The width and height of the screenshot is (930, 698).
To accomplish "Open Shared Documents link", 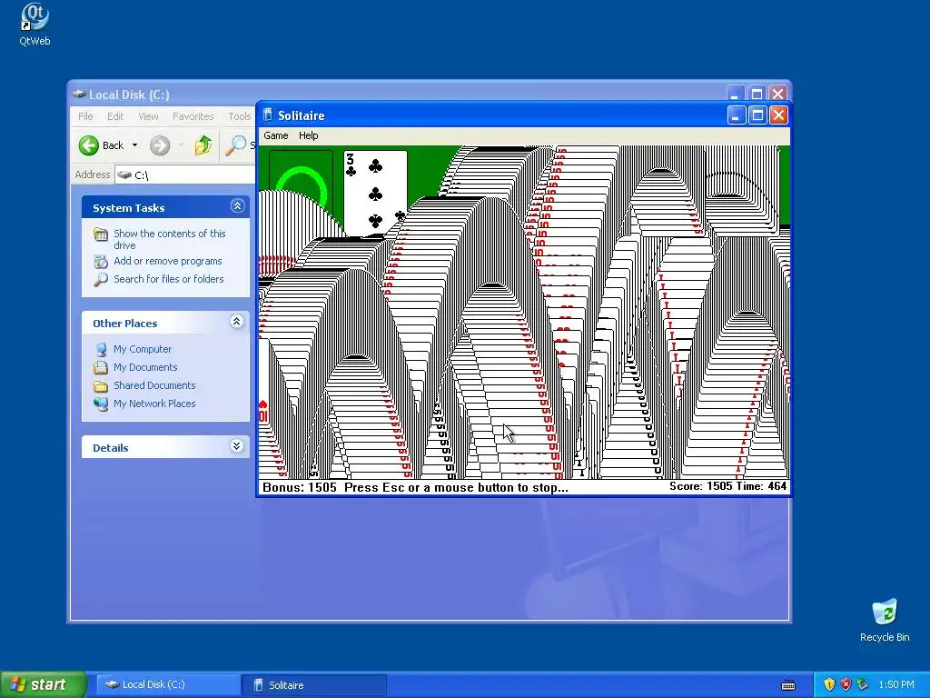I will point(154,385).
